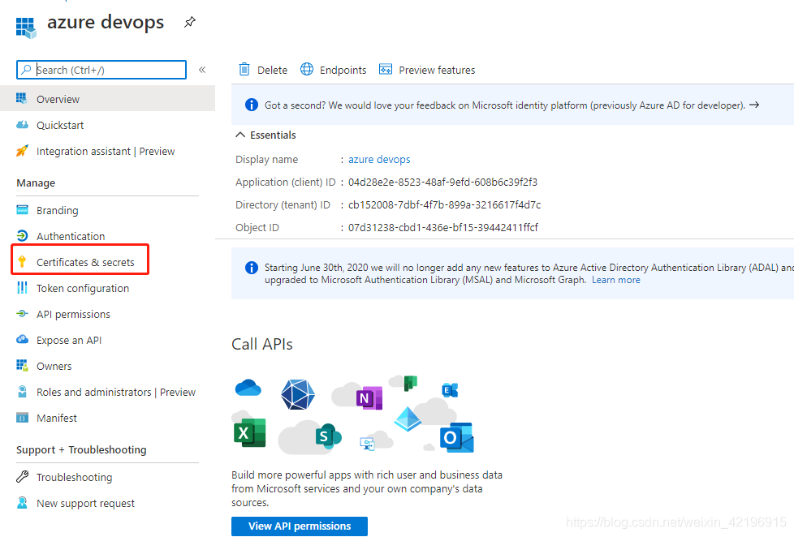Open the Owners page

click(x=54, y=366)
